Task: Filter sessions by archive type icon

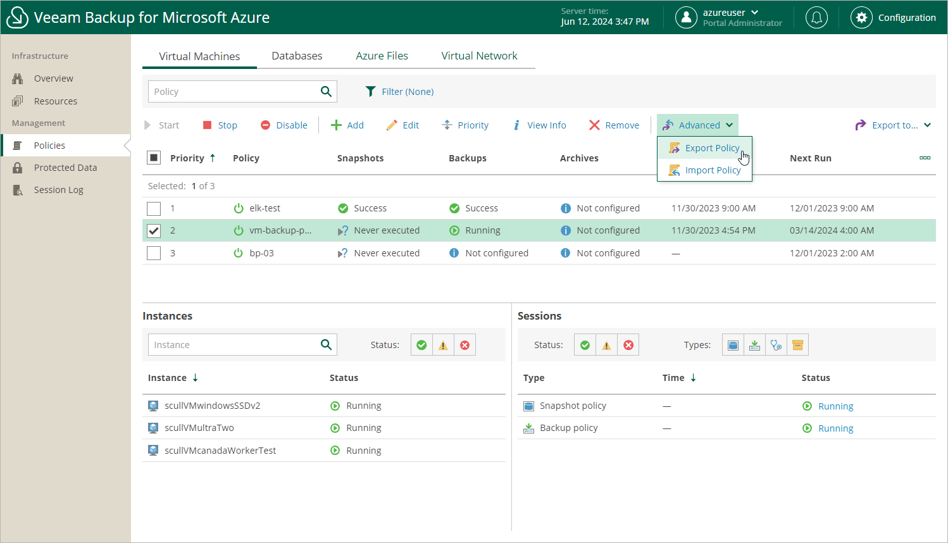Action: tap(797, 345)
